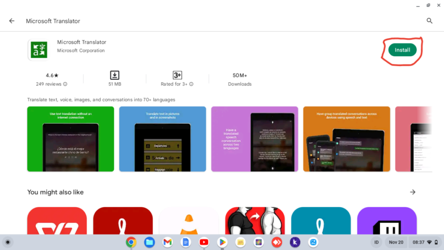Click the 51 MB download size icon
This screenshot has height=250, width=444.
pyautogui.click(x=114, y=75)
